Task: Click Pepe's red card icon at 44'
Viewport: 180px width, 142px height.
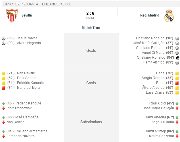Action: [x=177, y=83]
